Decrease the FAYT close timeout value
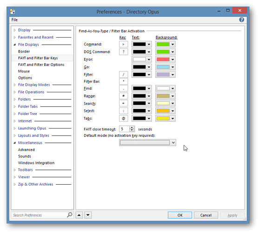The image size is (258, 232). click(132, 130)
